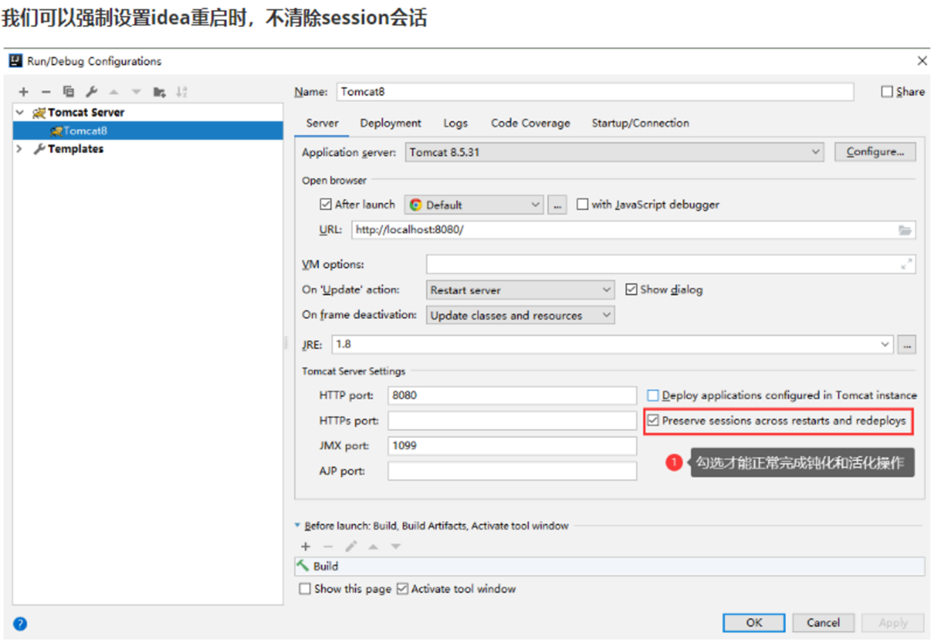
Task: Enable with JavaScript debugger checkbox
Action: [x=582, y=205]
